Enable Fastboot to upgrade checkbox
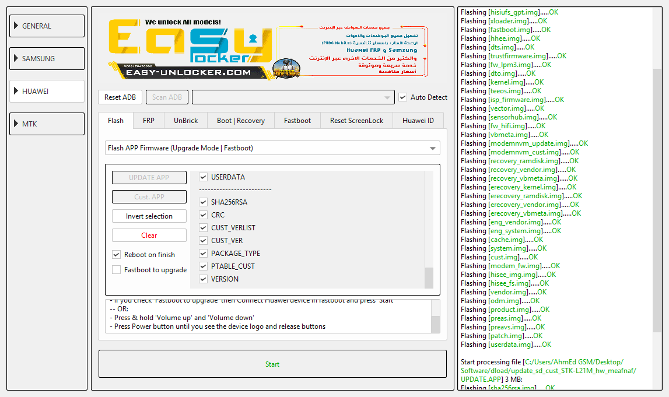 click(116, 270)
